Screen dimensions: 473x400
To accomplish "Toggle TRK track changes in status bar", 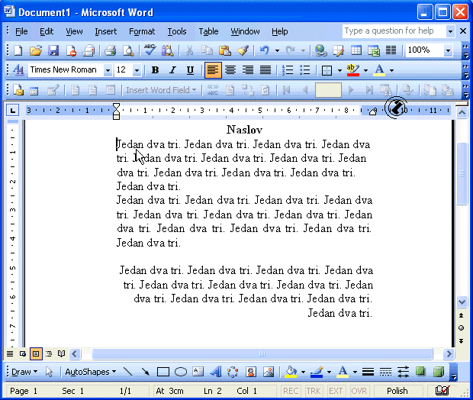I will coord(314,391).
